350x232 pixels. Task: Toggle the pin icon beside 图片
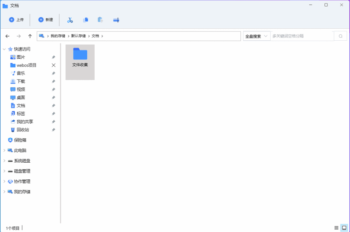pyautogui.click(x=54, y=57)
